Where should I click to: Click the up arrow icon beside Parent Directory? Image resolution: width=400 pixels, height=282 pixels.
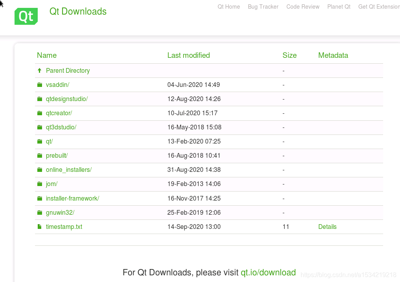click(x=40, y=70)
